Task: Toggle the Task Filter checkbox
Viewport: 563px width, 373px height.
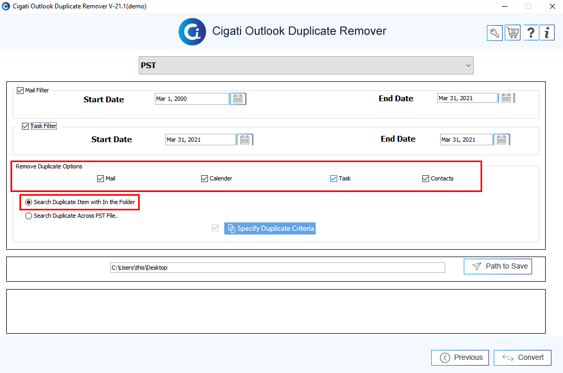Action: coord(26,126)
